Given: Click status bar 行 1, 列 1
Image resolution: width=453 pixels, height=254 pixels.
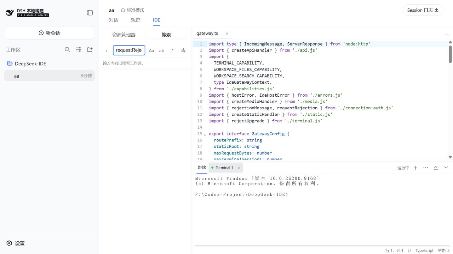Looking at the screenshot, I should coord(394,250).
